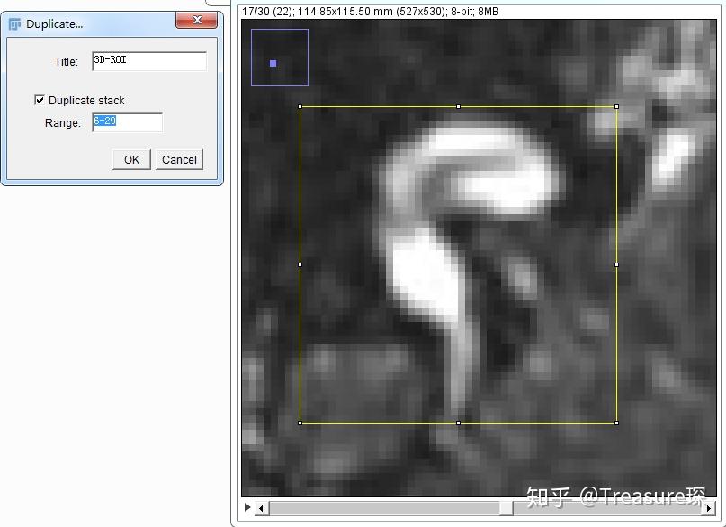The width and height of the screenshot is (726, 527).
Task: Select the Title field showing 3D-ROI
Action: 148,60
